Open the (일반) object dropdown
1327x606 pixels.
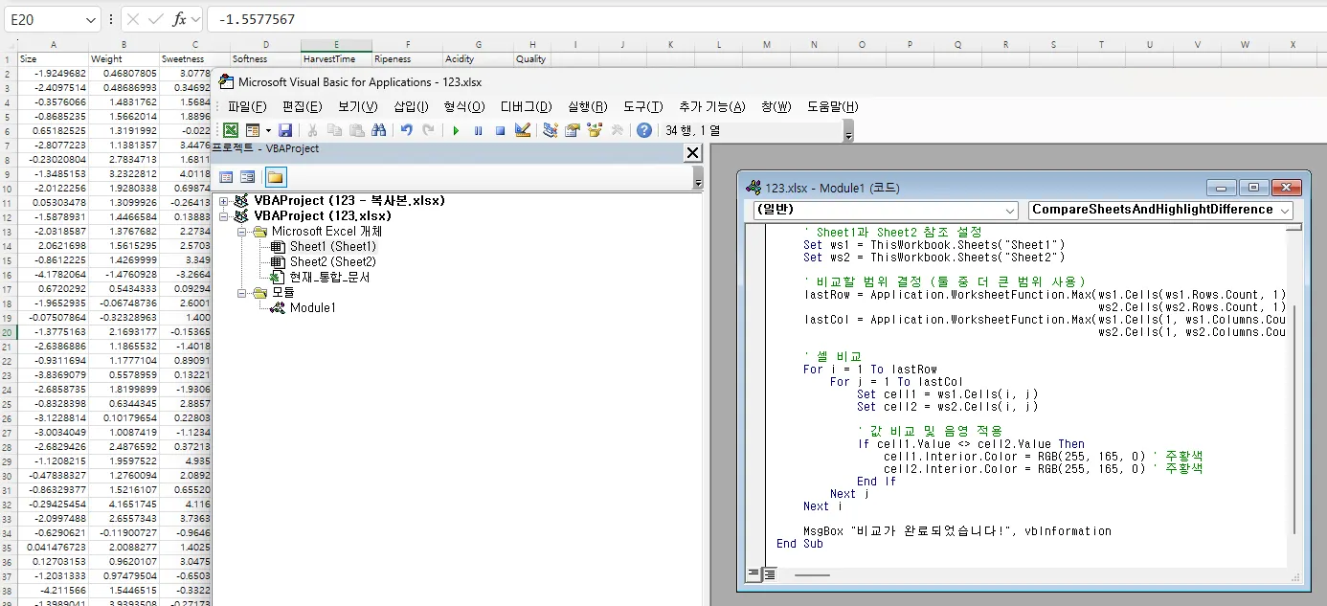point(1011,211)
